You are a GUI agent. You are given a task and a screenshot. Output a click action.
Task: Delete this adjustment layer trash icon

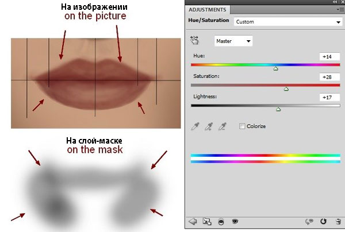(339, 222)
